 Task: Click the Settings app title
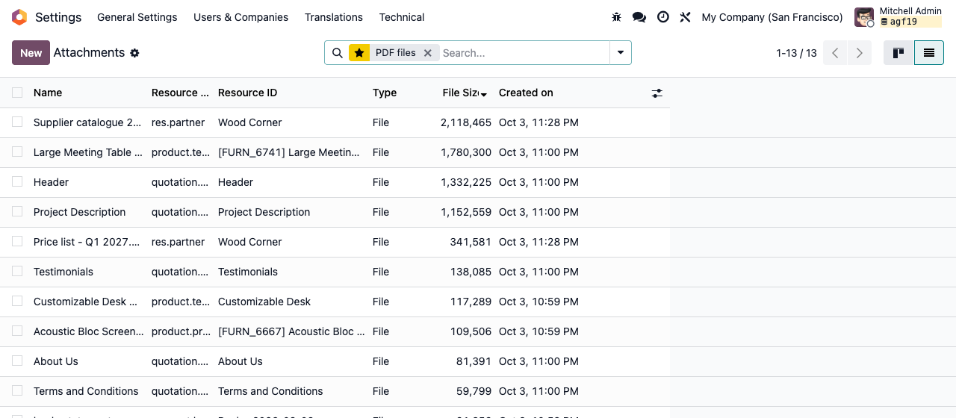[x=58, y=17]
